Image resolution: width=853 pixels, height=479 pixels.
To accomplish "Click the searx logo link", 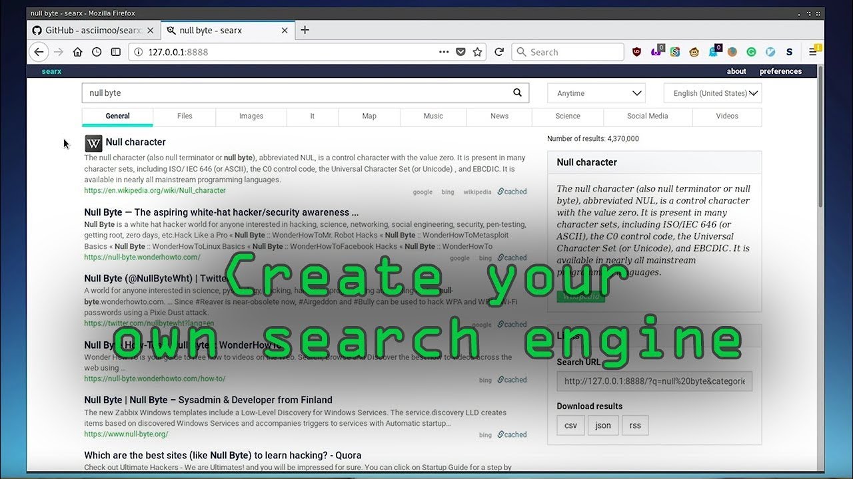I will click(51, 71).
